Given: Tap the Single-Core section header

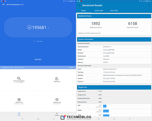Looking at the screenshot, I should (x=114, y=87).
